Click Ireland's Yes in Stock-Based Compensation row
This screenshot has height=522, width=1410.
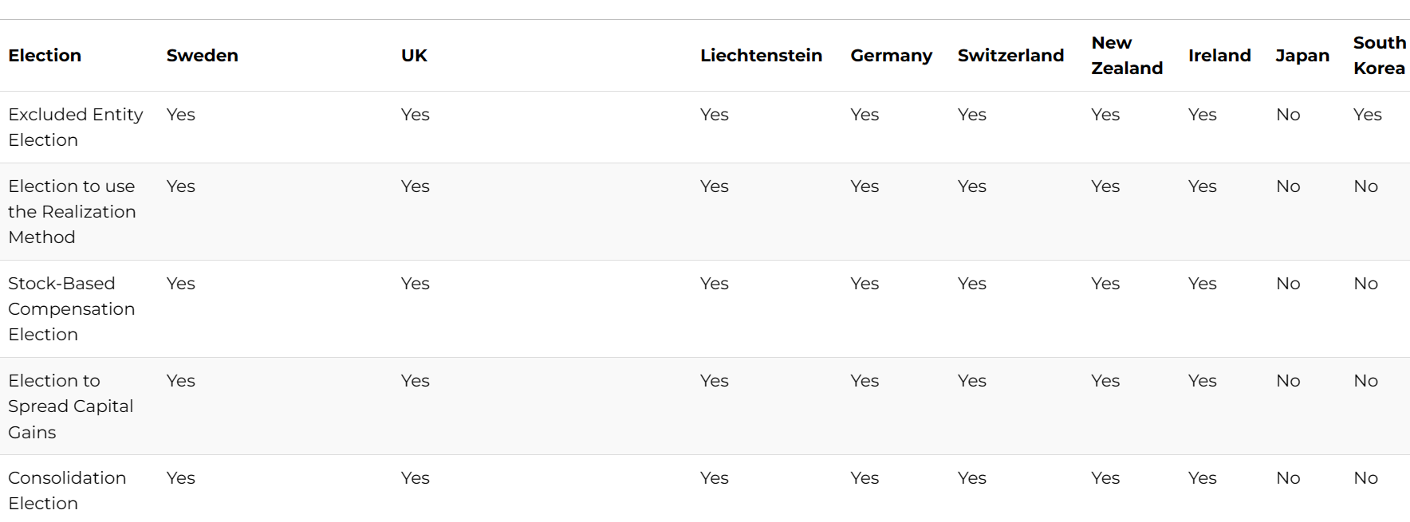point(1202,284)
